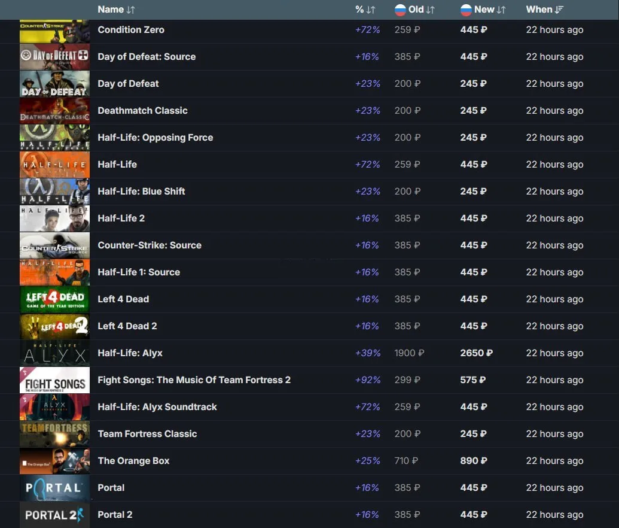Open the Day of Defeat: Source link
The image size is (619, 528).
pyautogui.click(x=147, y=56)
